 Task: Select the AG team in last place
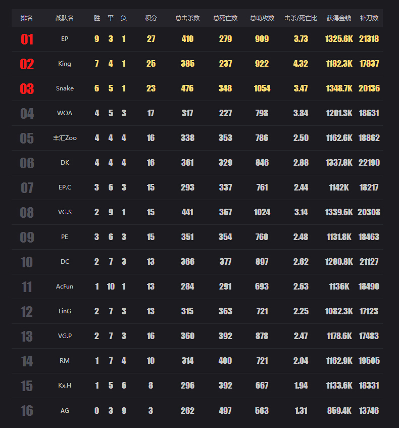point(65,410)
